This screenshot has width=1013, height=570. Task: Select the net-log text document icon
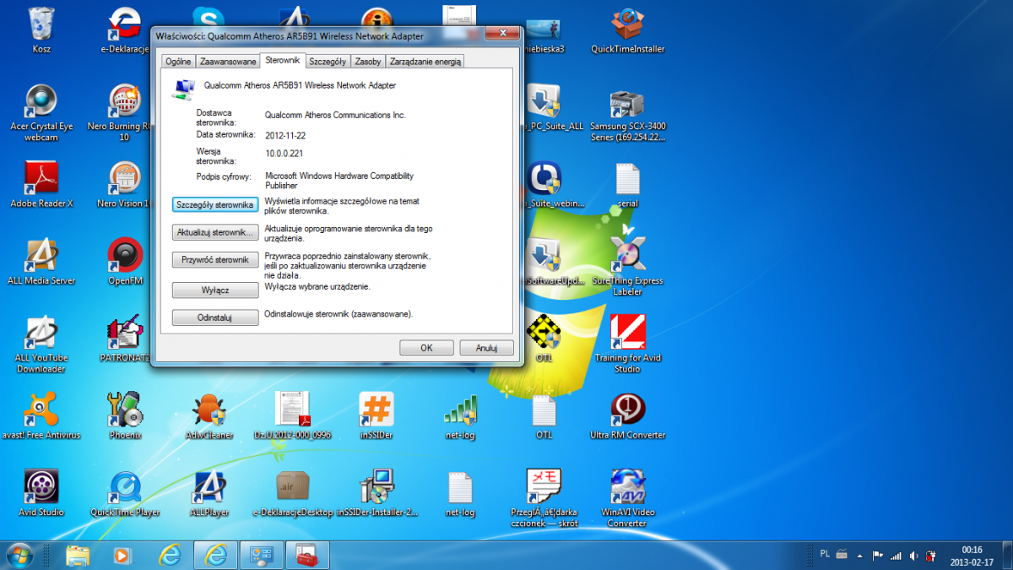click(x=460, y=492)
